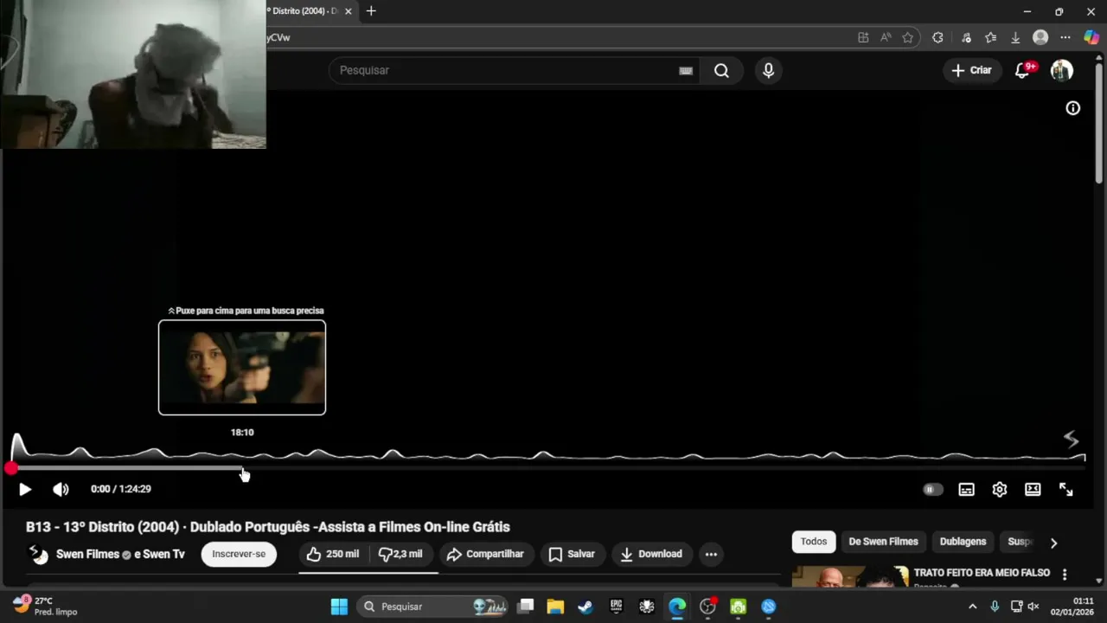Click the stable volume/most replayed icon above bar
Screen dimensions: 1107x623
[1071, 440]
